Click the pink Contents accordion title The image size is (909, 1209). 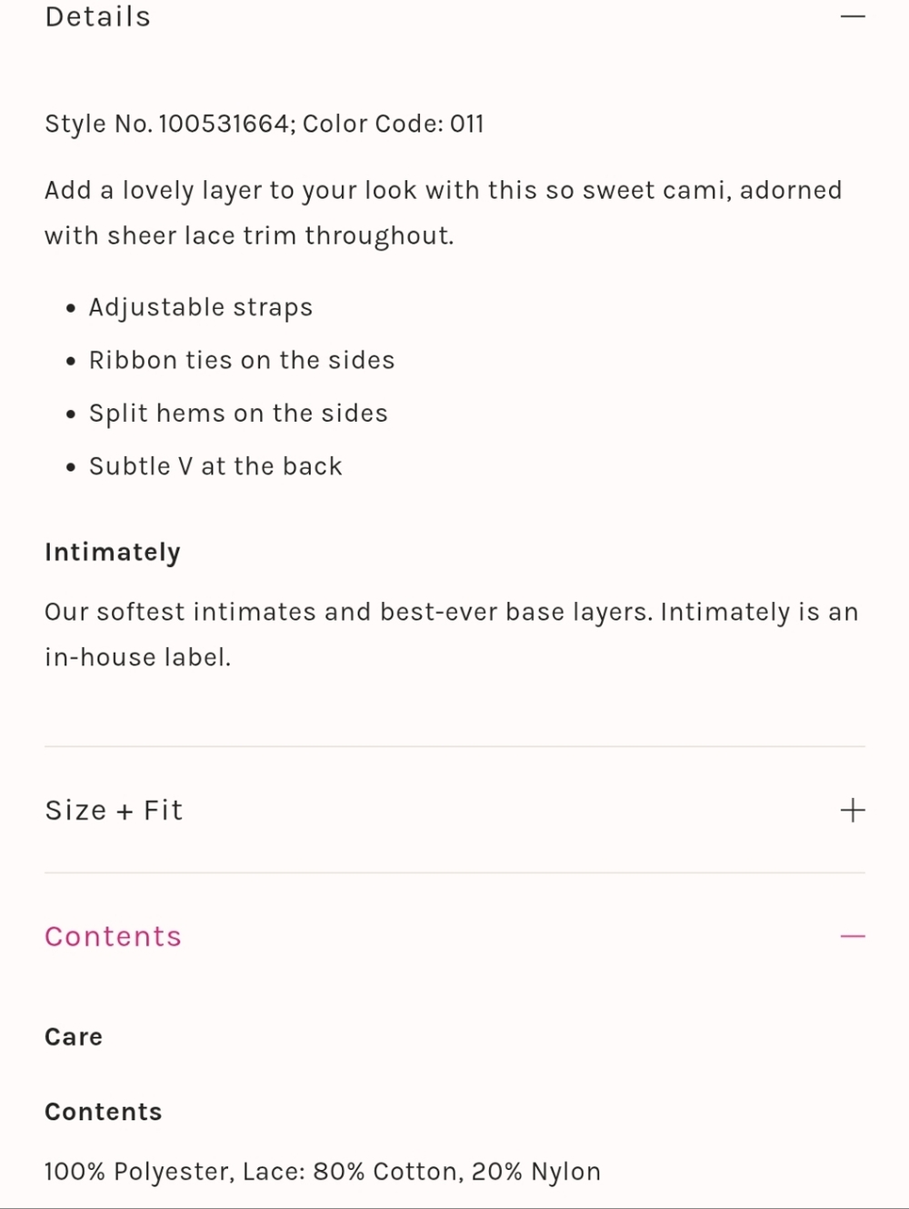[113, 936]
